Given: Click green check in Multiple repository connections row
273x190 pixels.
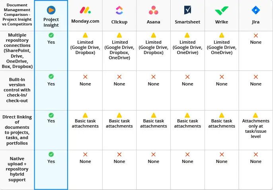Looking at the screenshot, I should click(51, 36).
